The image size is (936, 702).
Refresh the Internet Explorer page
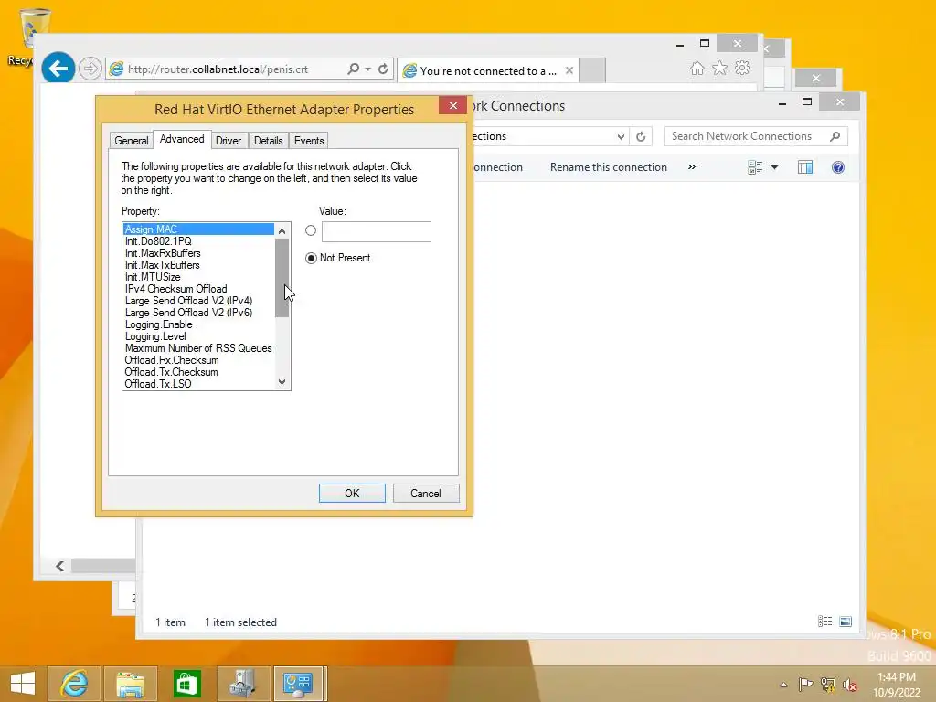coord(383,69)
